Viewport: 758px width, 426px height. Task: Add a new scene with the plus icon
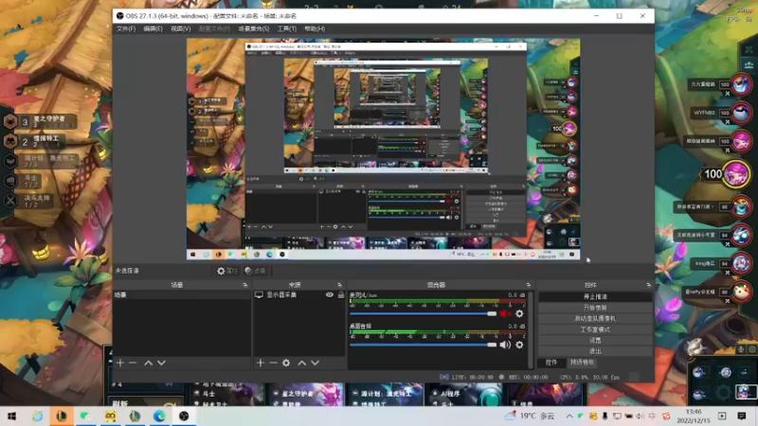tap(120, 363)
